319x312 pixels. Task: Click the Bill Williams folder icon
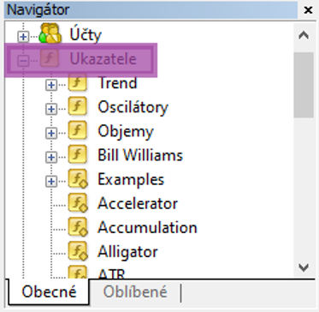77,154
